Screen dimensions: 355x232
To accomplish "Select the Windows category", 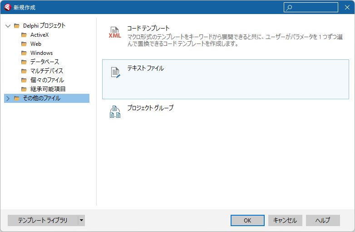I will click(x=41, y=53).
